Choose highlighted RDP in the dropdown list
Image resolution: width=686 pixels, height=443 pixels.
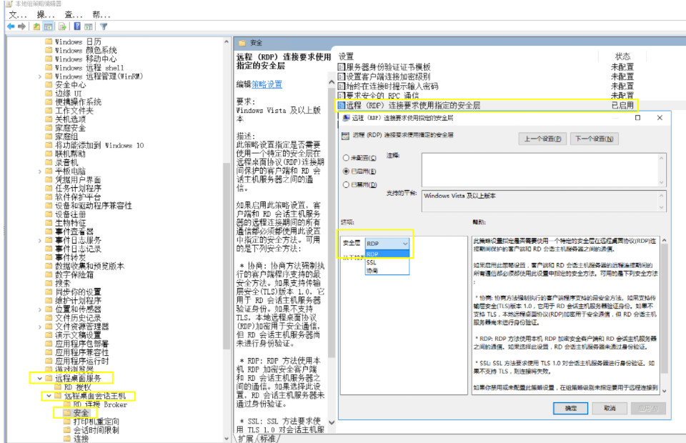387,254
